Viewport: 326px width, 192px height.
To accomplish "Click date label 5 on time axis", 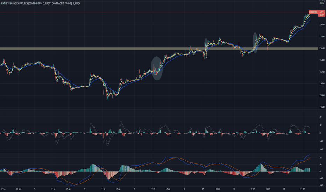I will (35, 189).
